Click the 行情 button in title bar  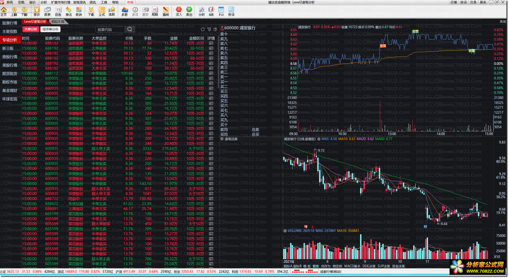[454, 2]
